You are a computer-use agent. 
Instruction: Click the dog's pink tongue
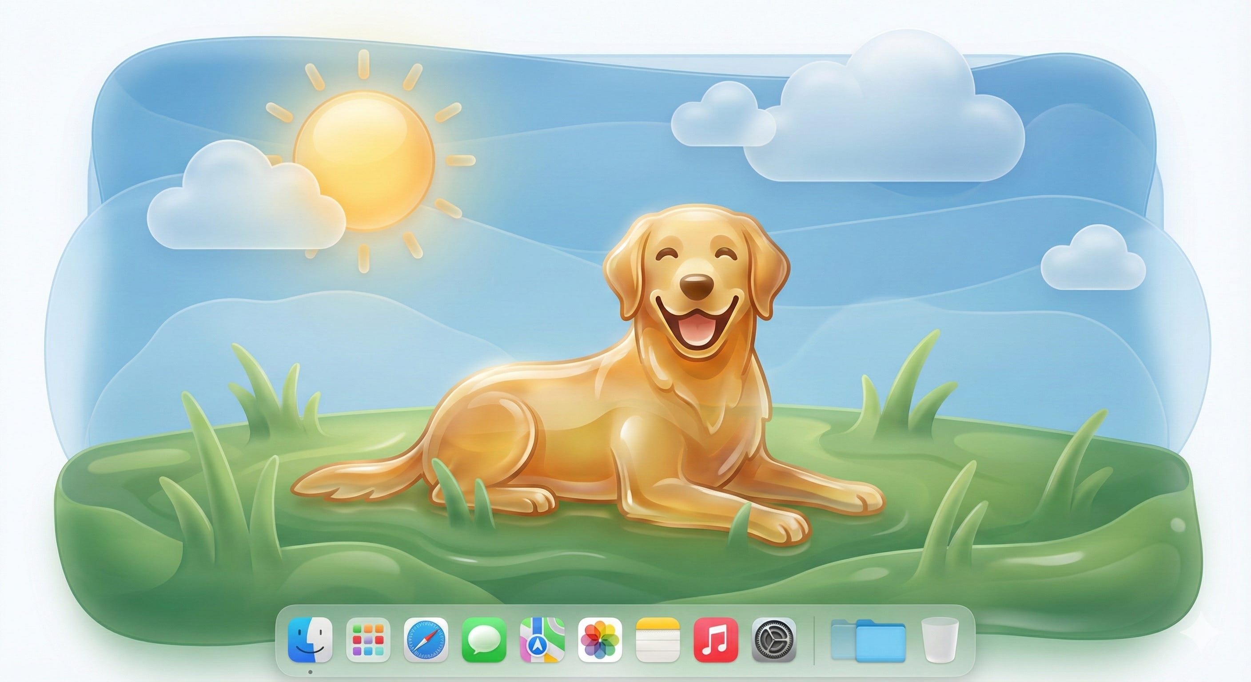pyautogui.click(x=697, y=329)
